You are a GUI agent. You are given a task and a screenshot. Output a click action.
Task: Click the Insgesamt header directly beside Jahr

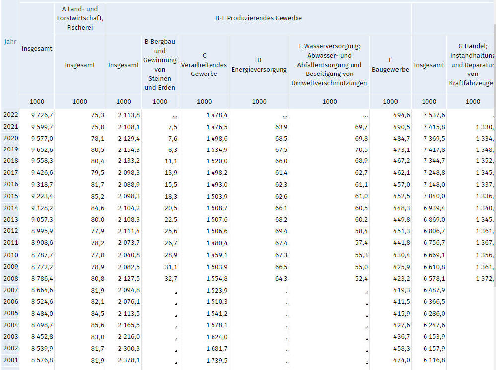37,49
